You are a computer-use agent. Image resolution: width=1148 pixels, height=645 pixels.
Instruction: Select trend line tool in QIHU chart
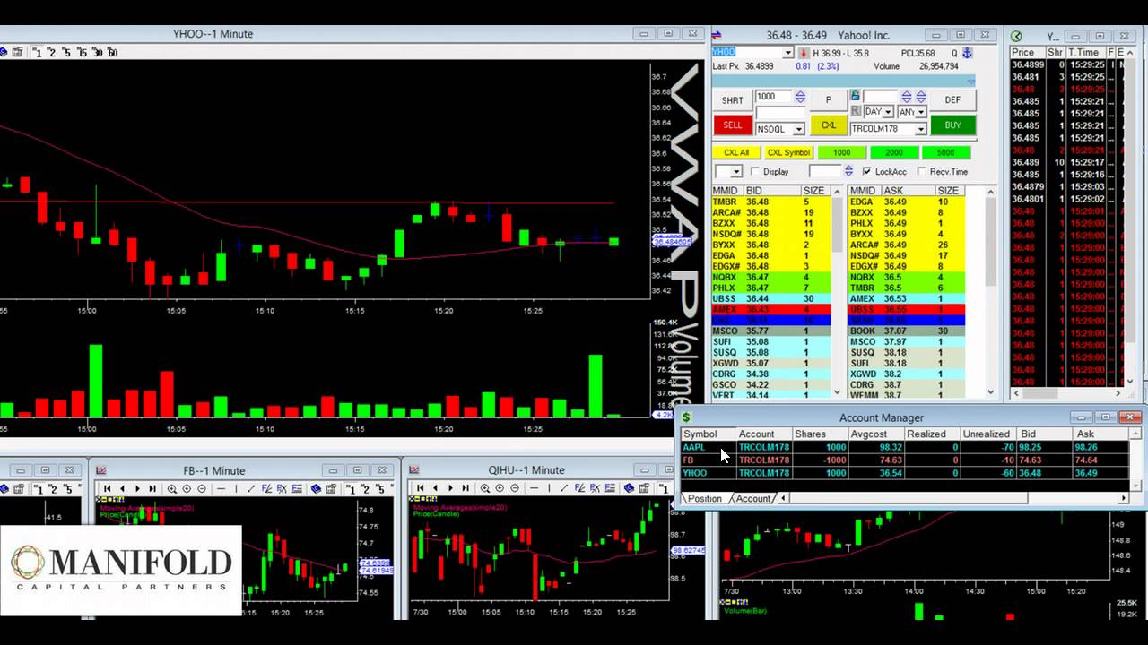point(564,488)
